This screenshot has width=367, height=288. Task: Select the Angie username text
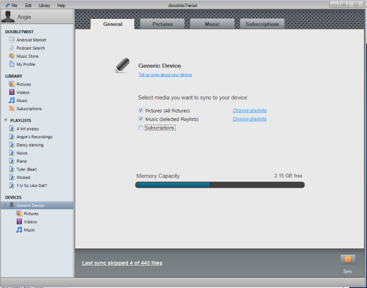[24, 17]
